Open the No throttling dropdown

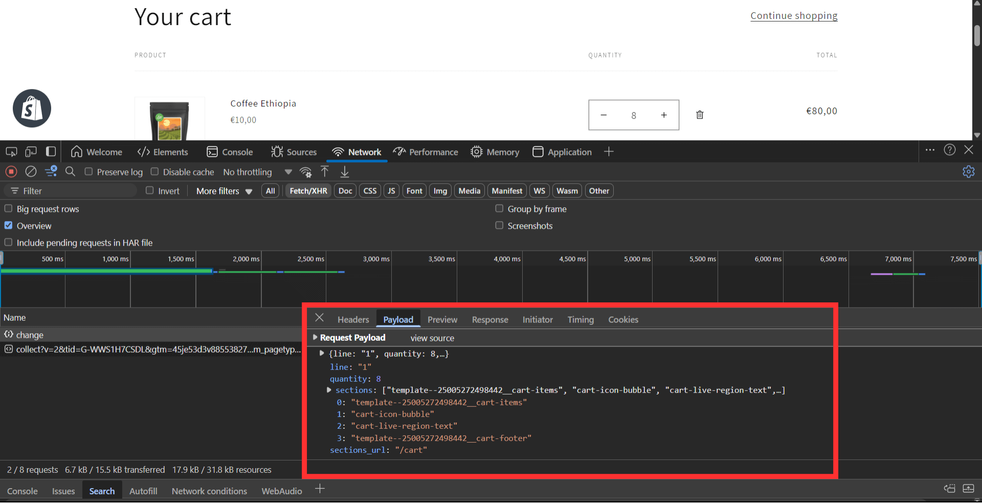[x=248, y=172]
